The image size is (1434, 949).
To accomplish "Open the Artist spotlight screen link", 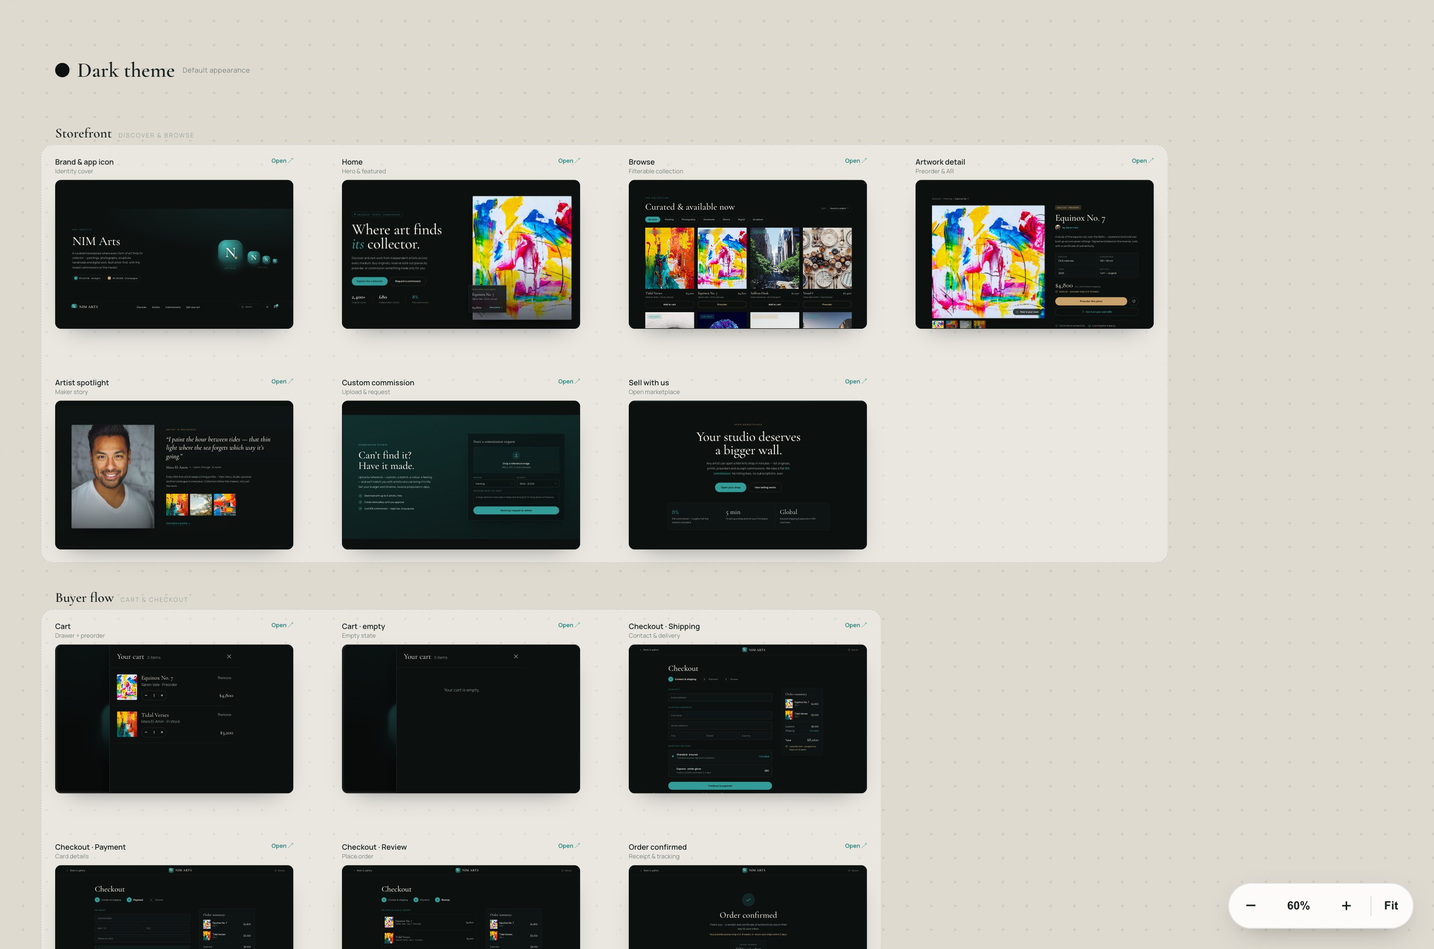I will [x=282, y=382].
